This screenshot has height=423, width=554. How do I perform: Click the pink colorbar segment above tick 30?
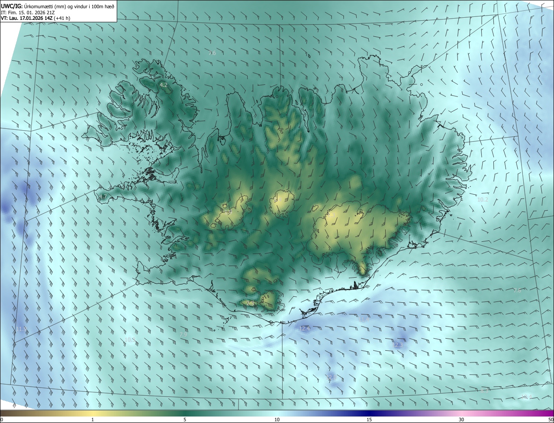click(x=461, y=413)
